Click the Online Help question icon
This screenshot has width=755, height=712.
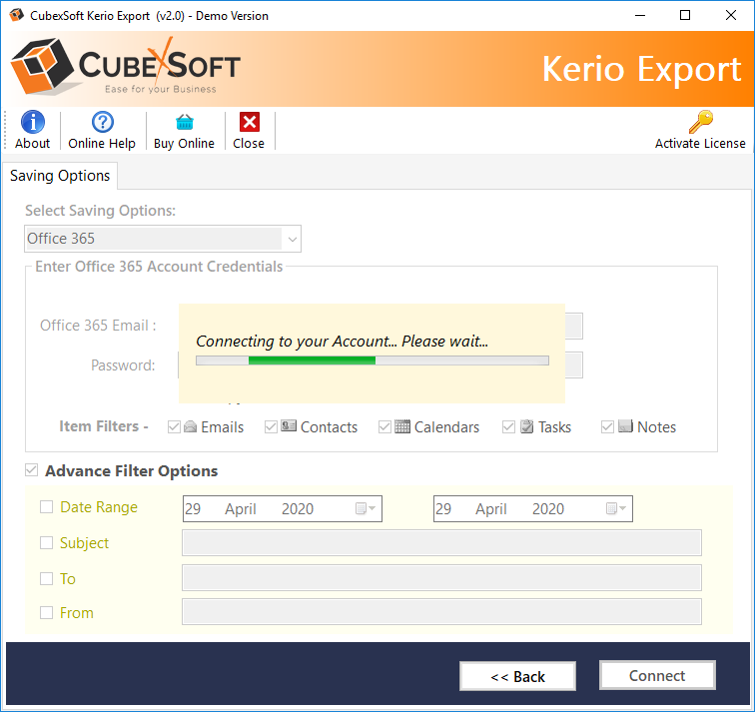[102, 122]
